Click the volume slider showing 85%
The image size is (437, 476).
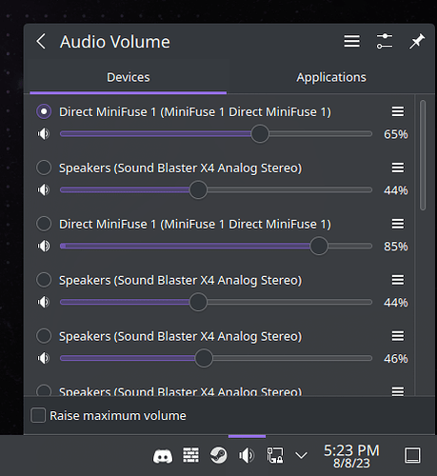tap(216, 246)
